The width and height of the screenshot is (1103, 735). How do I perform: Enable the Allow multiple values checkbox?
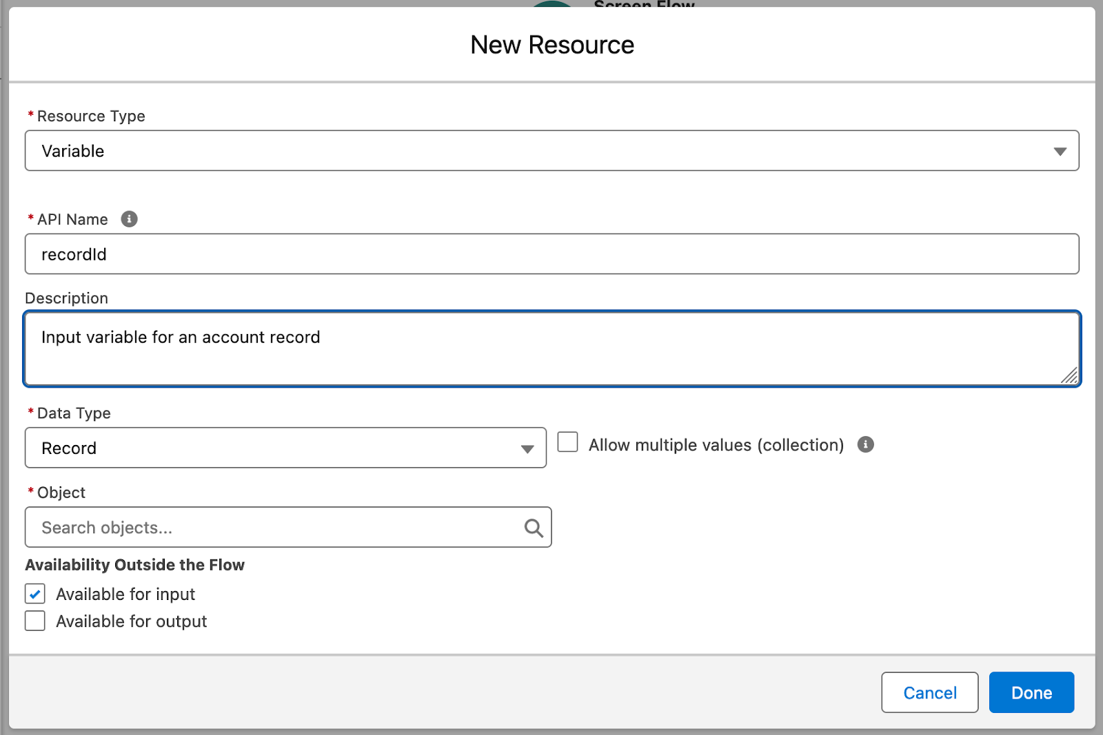(567, 442)
